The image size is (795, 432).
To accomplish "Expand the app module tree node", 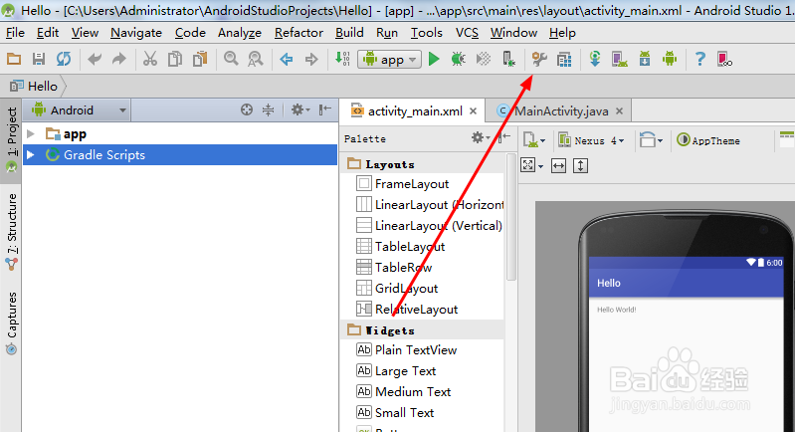I will 31,133.
